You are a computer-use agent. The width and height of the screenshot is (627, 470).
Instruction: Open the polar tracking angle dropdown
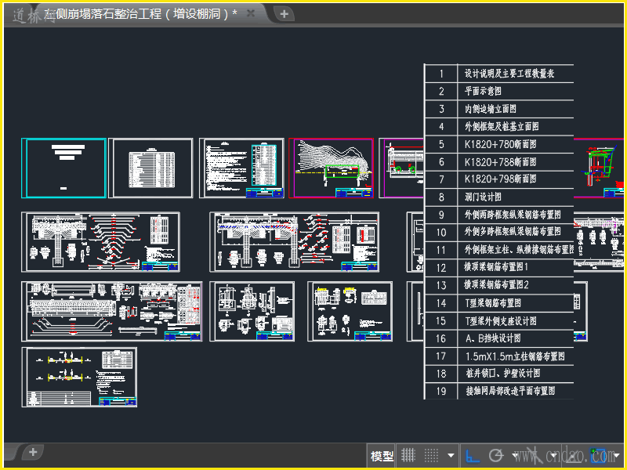point(515,455)
